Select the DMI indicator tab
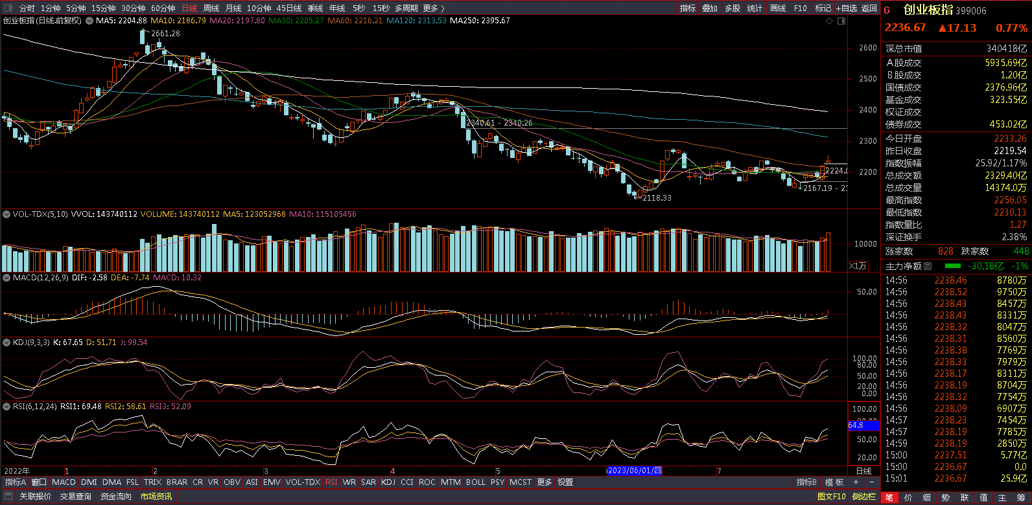Screen dimensions: 1032x505 point(89,482)
